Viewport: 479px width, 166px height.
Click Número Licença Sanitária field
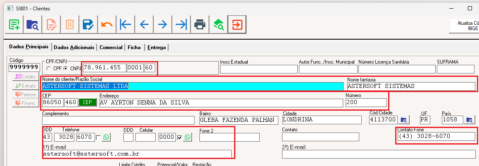pyautogui.click(x=396, y=69)
